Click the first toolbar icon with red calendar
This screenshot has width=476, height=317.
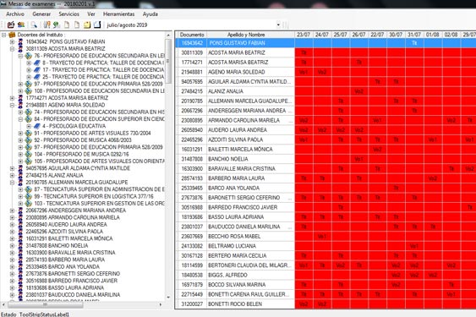pyautogui.click(x=11, y=25)
